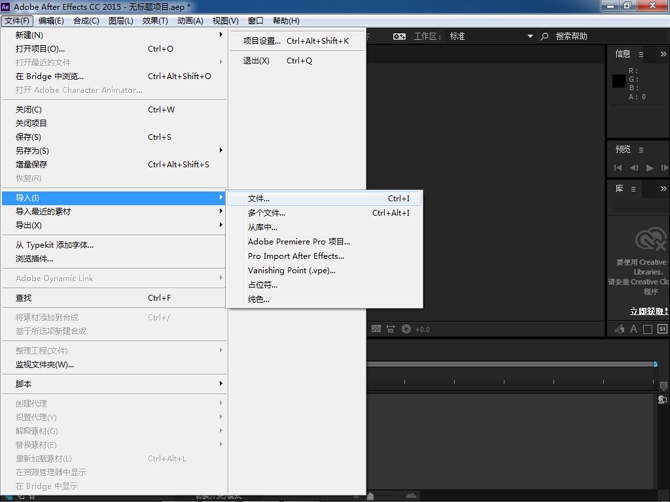Screen dimensions: 670x502
Task: Select 保存(S) in the File menu
Action: tap(114, 137)
